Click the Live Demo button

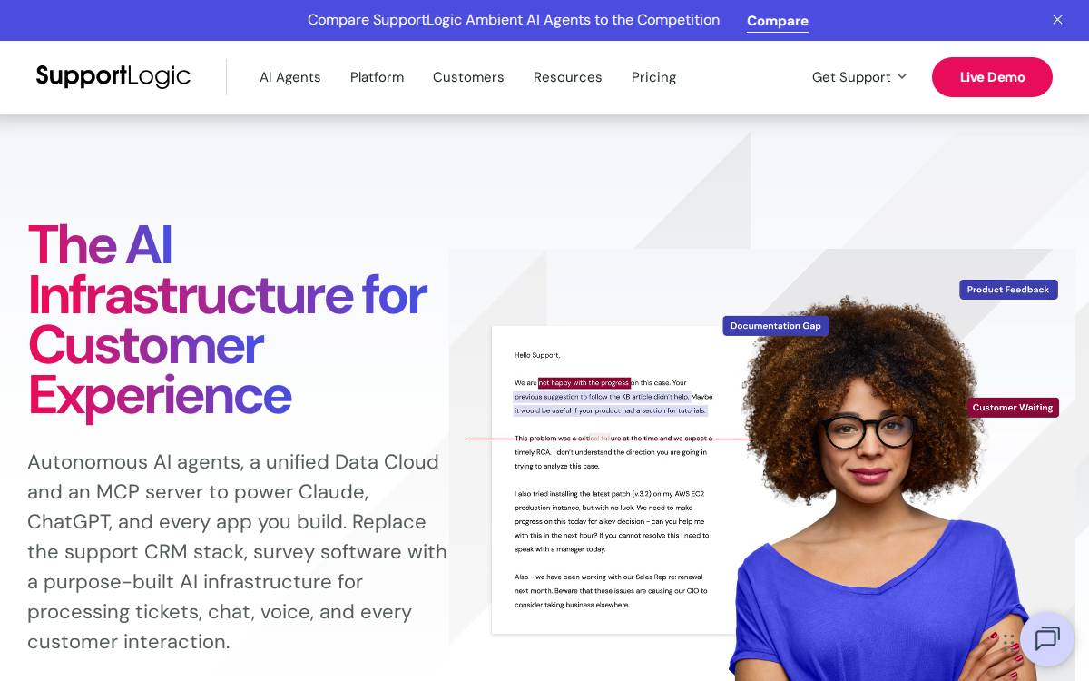click(992, 77)
